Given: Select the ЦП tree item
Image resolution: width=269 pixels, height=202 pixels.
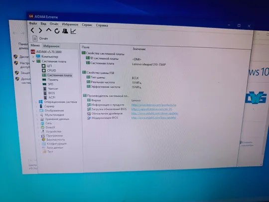Looking at the screenshot, I should (x=47, y=66).
